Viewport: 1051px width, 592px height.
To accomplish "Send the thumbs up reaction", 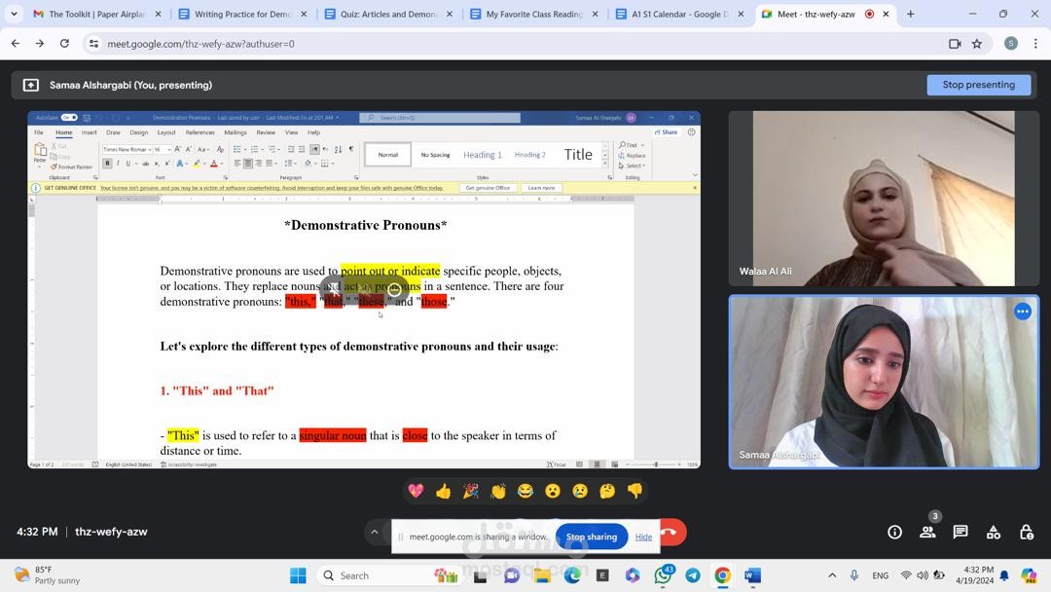I will pyautogui.click(x=443, y=492).
